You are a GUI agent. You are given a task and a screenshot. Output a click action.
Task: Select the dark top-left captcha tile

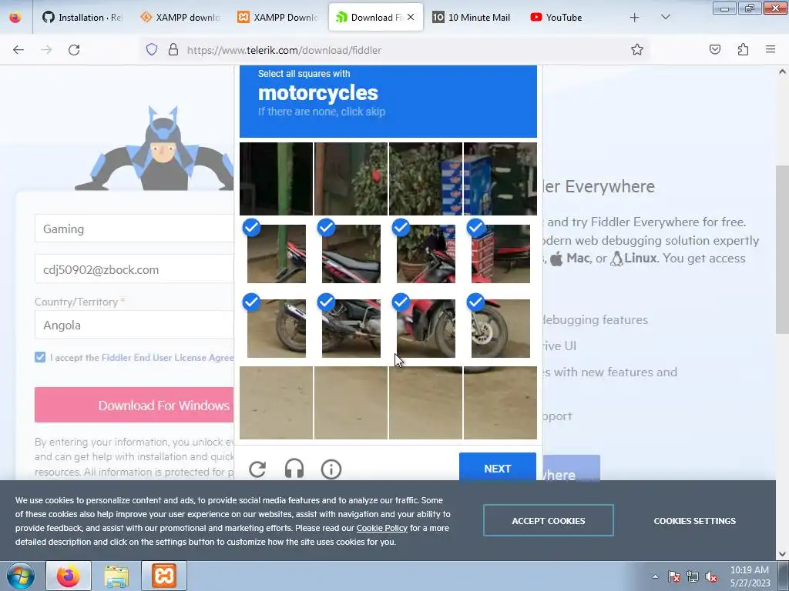coord(277,179)
